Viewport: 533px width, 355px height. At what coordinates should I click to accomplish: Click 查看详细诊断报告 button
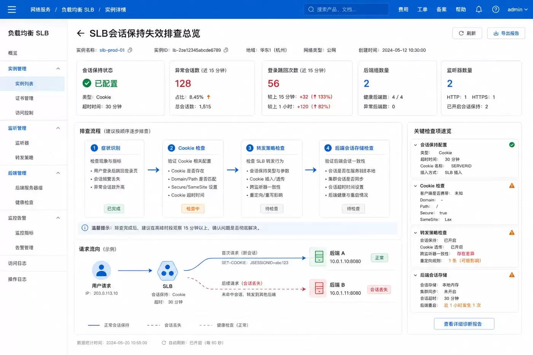[x=464, y=324]
